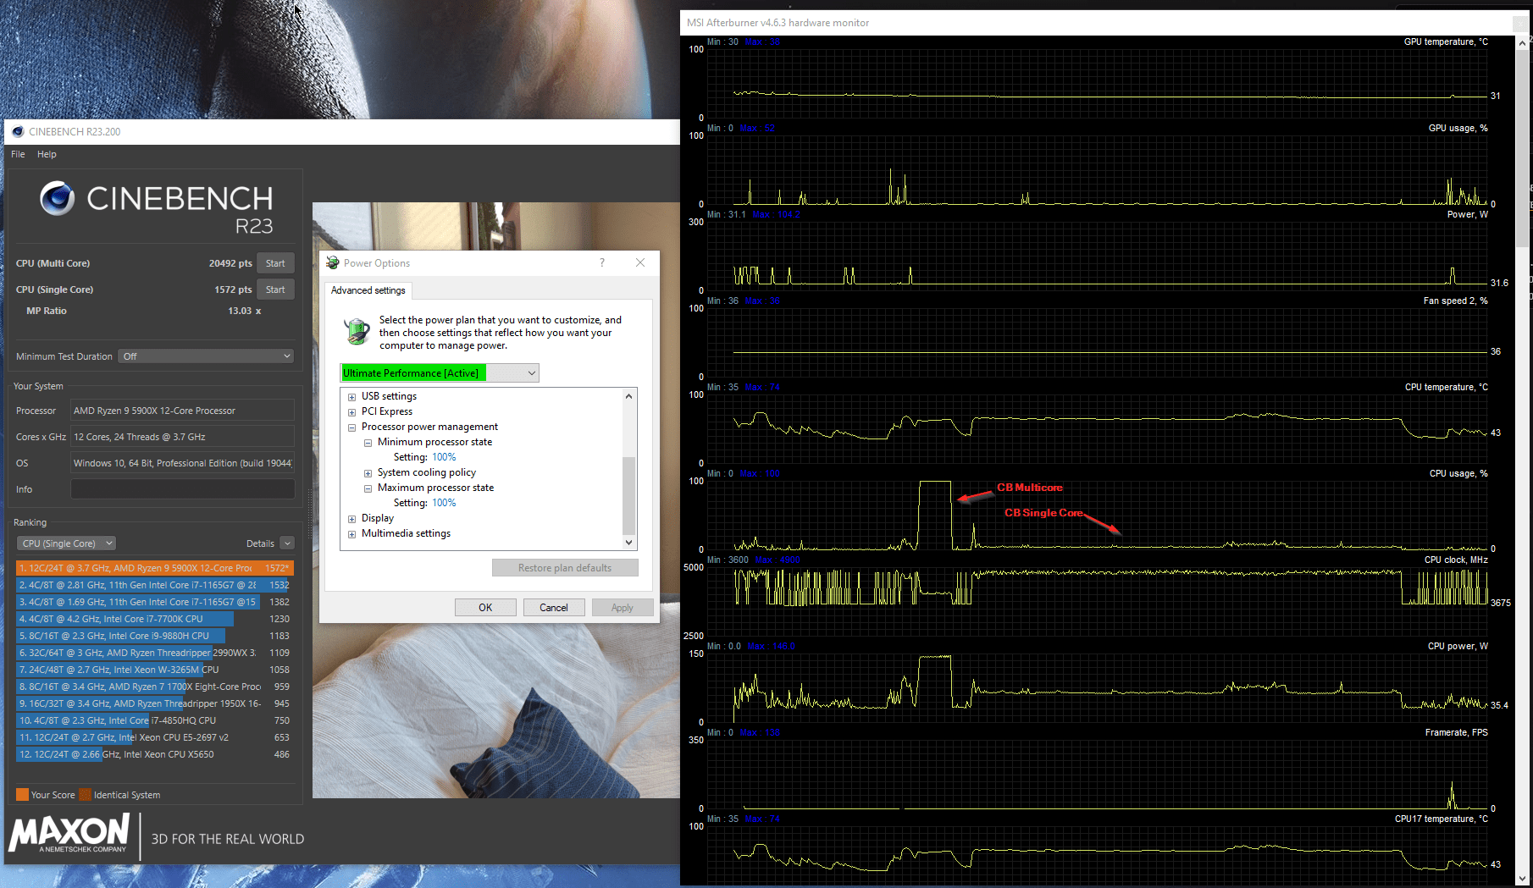Close the Power Options dialog

(640, 262)
